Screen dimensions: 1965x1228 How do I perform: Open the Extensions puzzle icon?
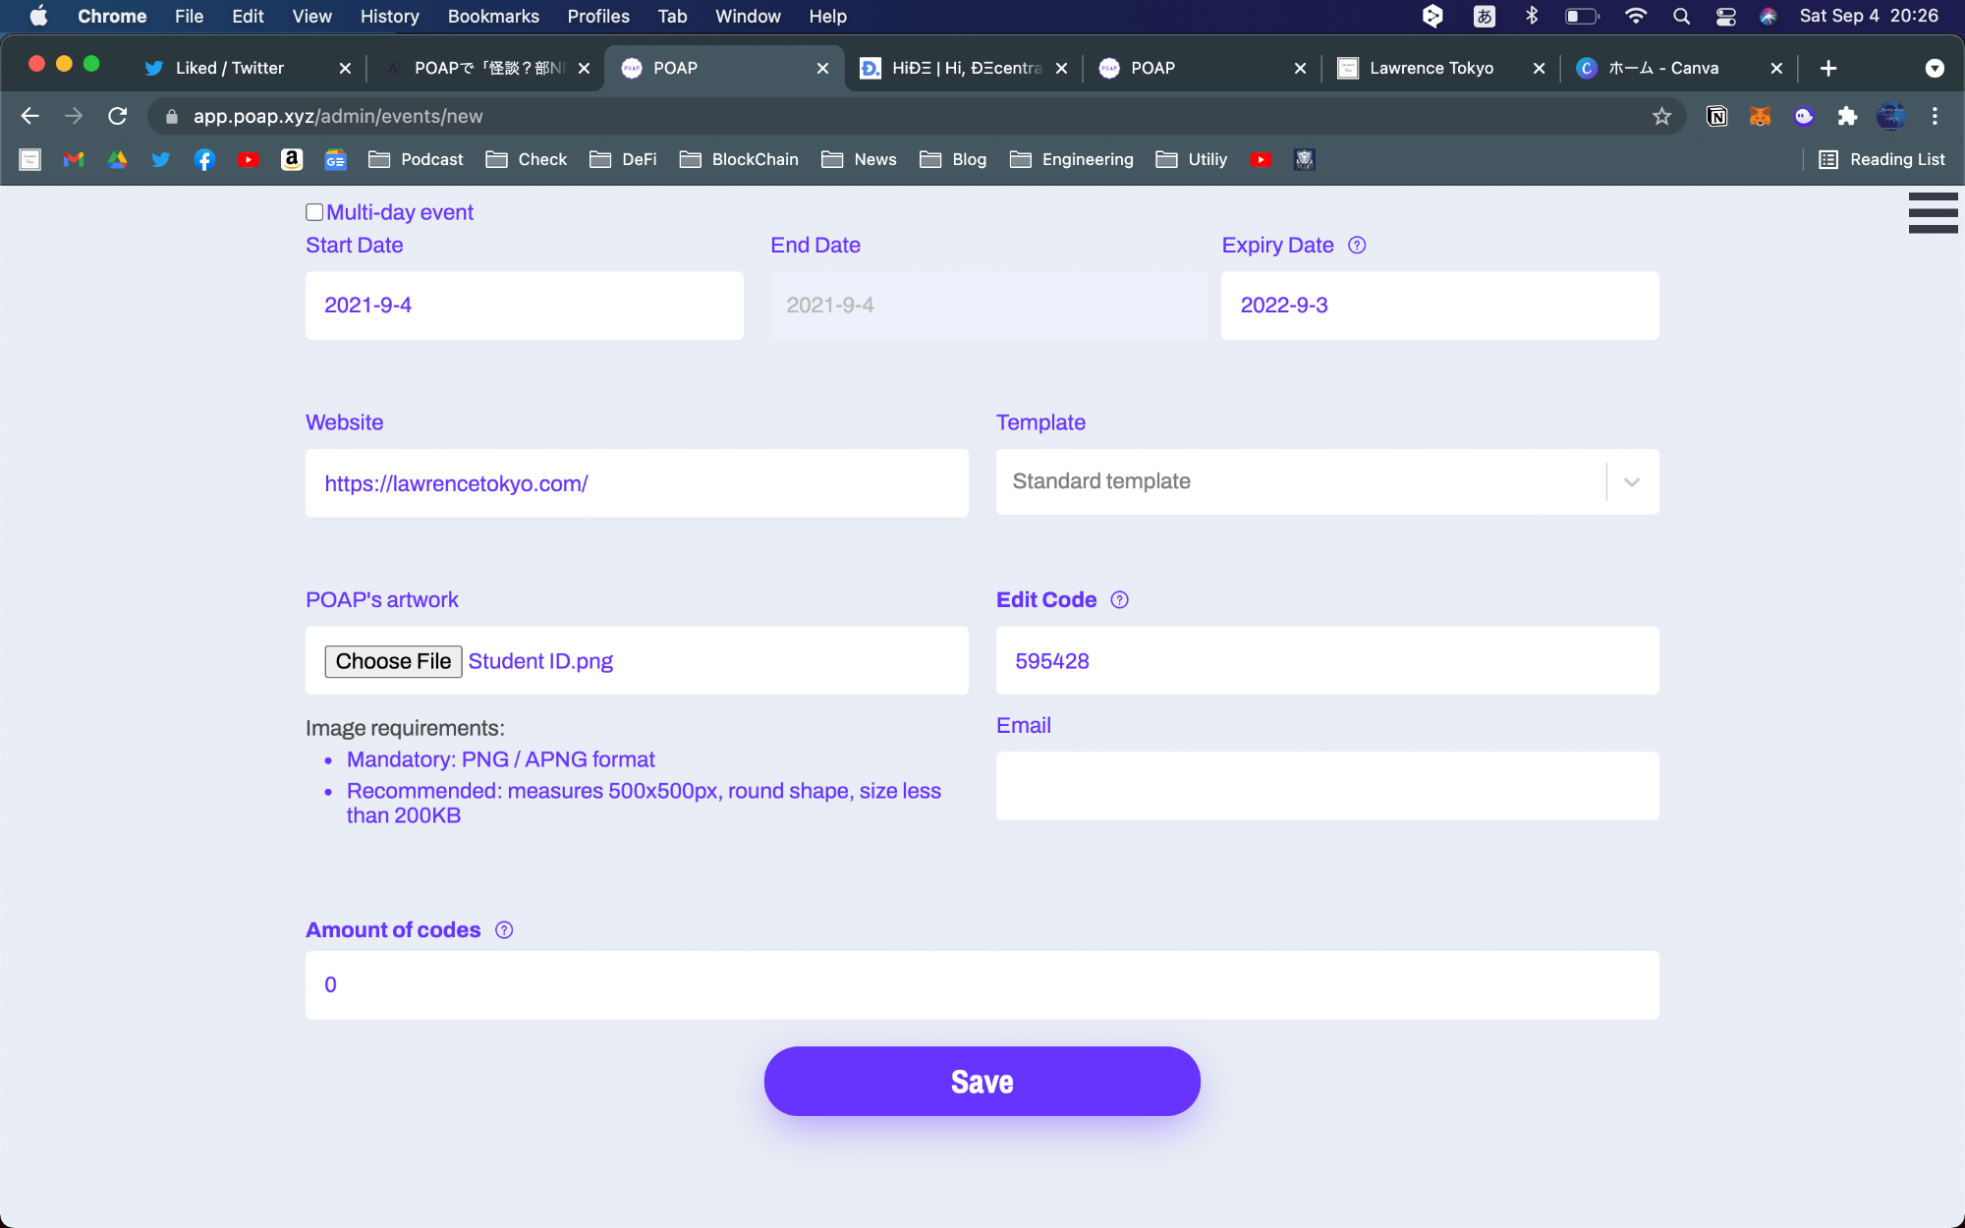click(x=1847, y=116)
